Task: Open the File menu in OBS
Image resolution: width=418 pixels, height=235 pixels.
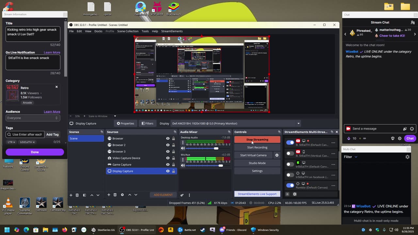Action: click(x=71, y=31)
